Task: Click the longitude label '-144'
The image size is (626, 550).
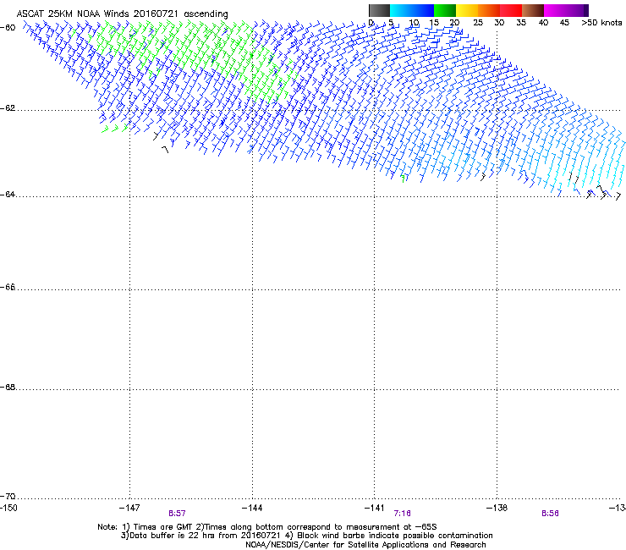Action: 252,508
